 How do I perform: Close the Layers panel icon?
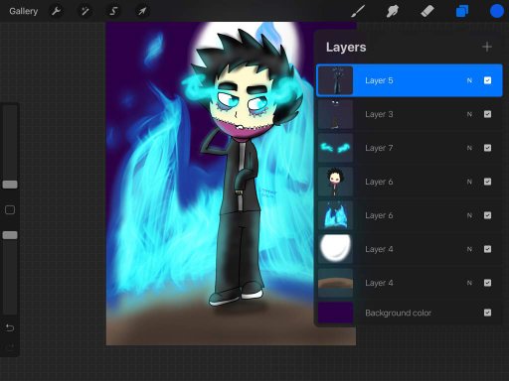(x=462, y=11)
